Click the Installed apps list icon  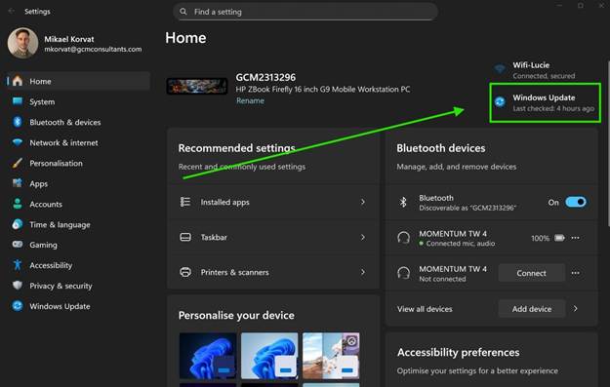coord(185,202)
